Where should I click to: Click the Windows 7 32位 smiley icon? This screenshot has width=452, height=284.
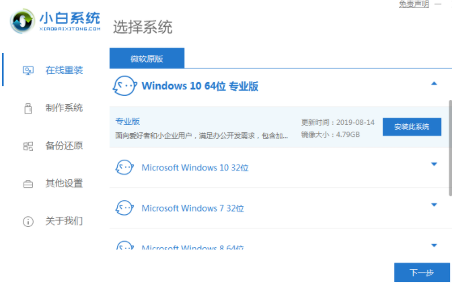(x=124, y=207)
